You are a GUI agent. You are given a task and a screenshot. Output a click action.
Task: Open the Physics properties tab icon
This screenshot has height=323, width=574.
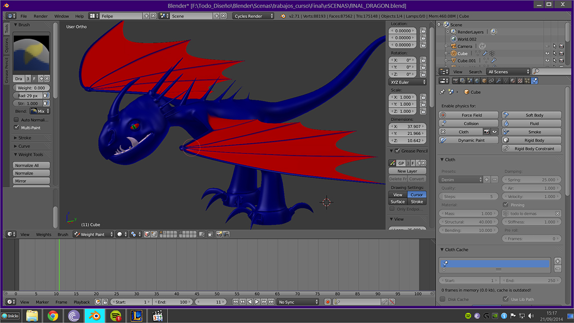click(534, 81)
